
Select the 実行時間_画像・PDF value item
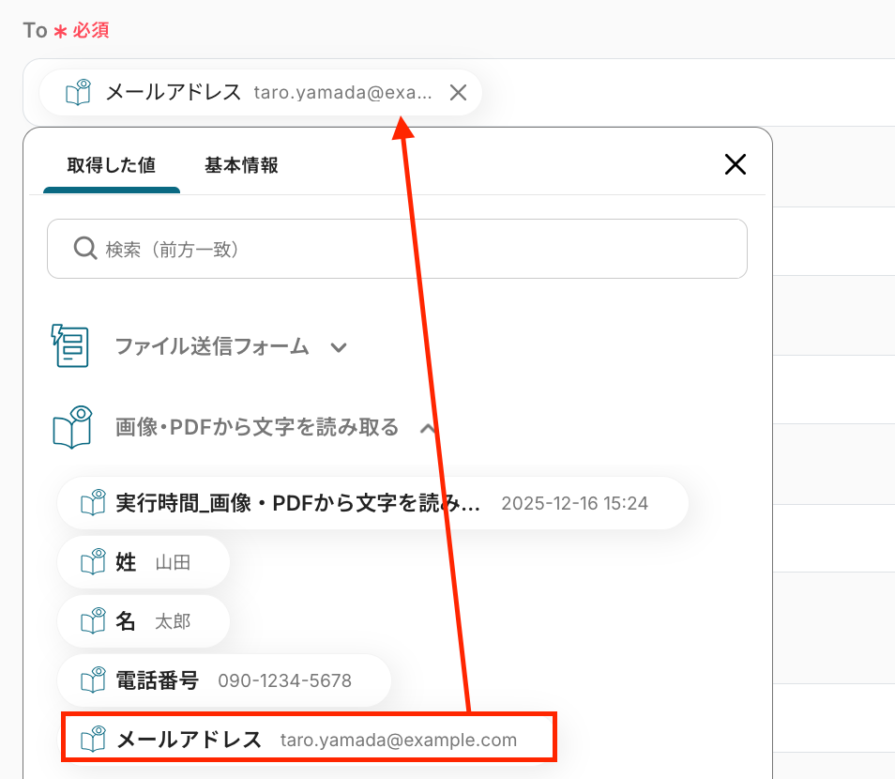pyautogui.click(x=372, y=503)
